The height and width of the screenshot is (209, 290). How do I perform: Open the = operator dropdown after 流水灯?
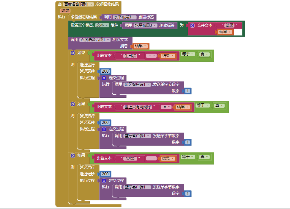point(152,158)
